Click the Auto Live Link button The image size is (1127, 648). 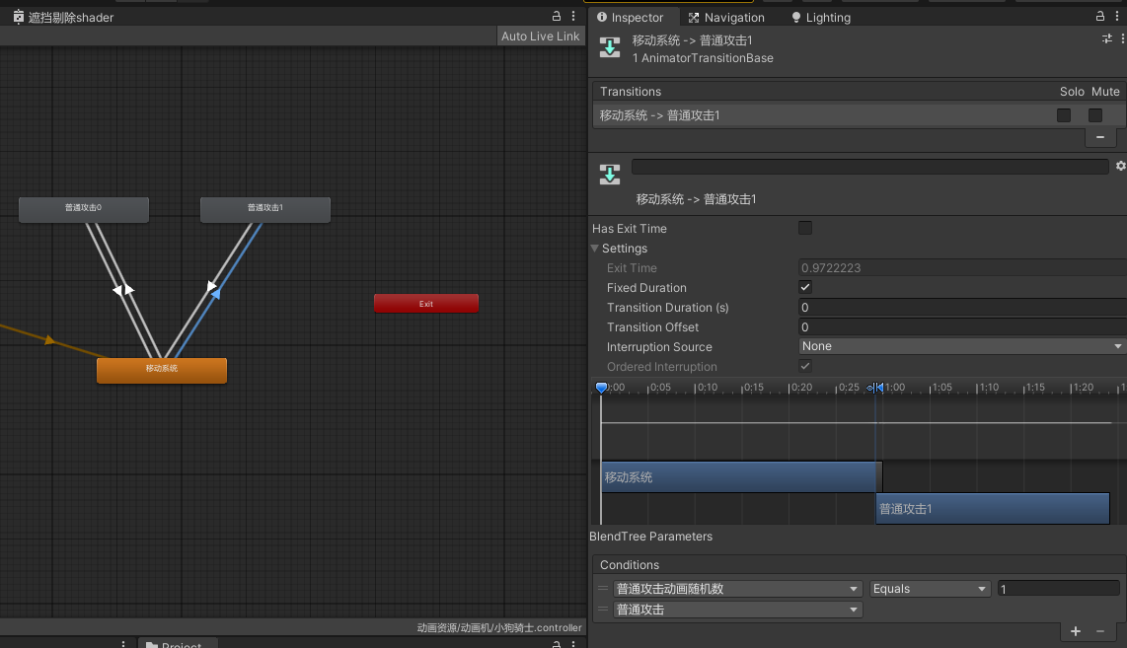click(x=540, y=36)
